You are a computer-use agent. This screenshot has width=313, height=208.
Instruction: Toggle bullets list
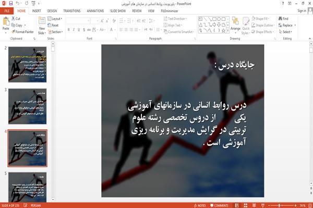coord(121,21)
